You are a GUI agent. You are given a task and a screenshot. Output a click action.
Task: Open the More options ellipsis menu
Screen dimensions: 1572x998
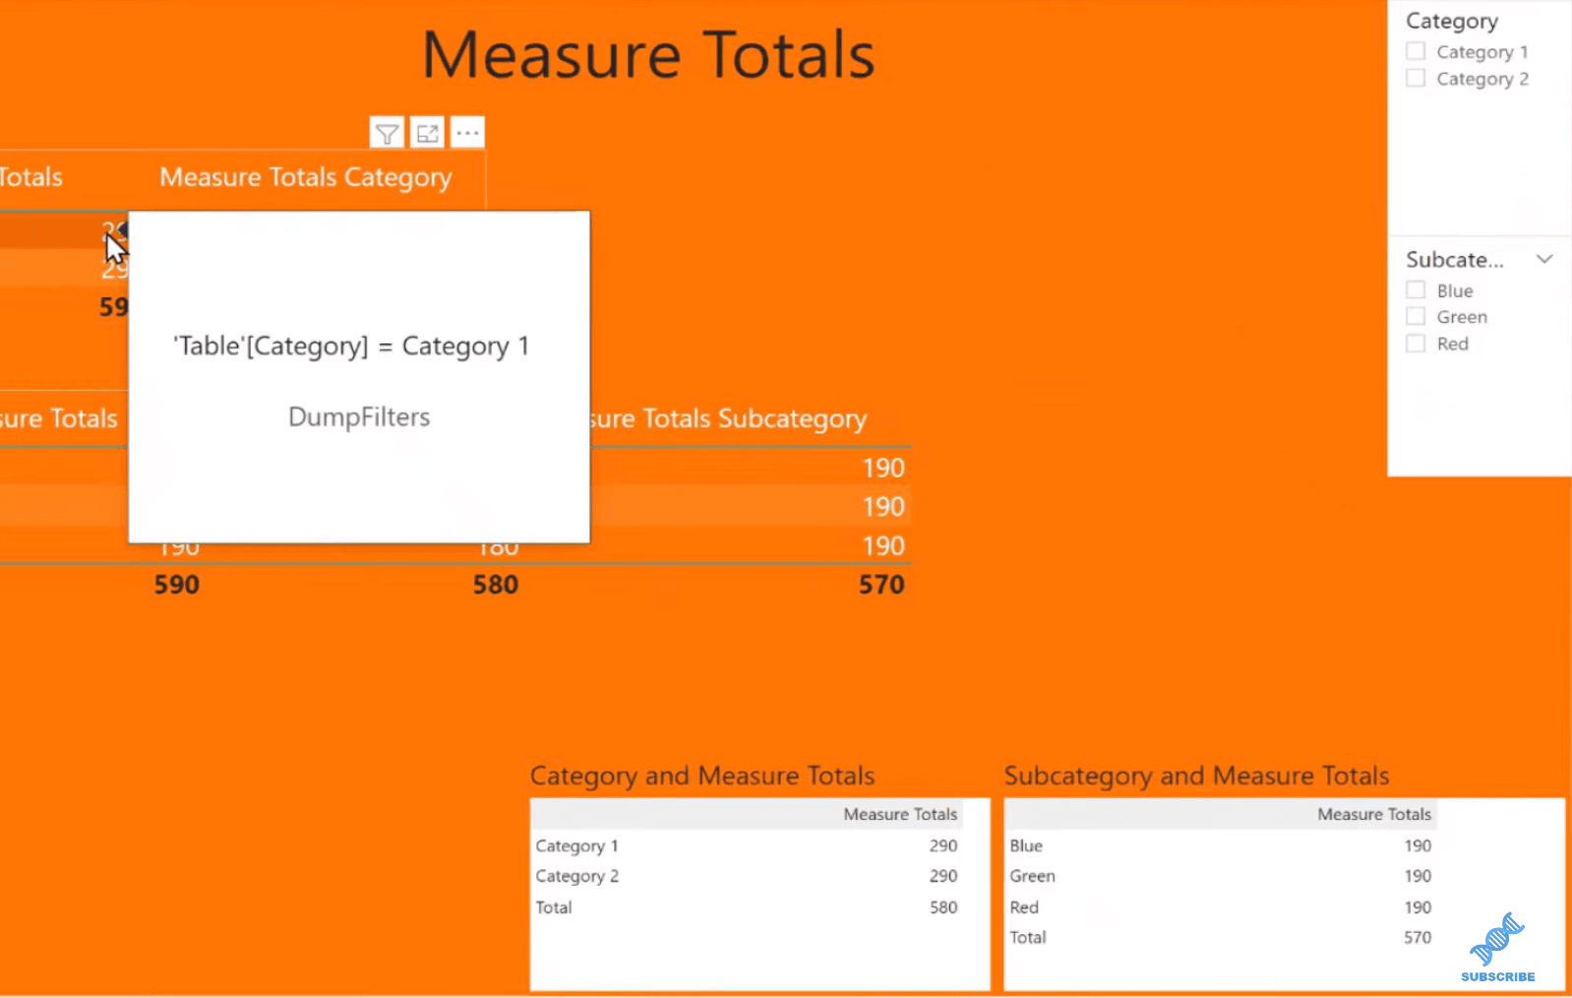[467, 133]
